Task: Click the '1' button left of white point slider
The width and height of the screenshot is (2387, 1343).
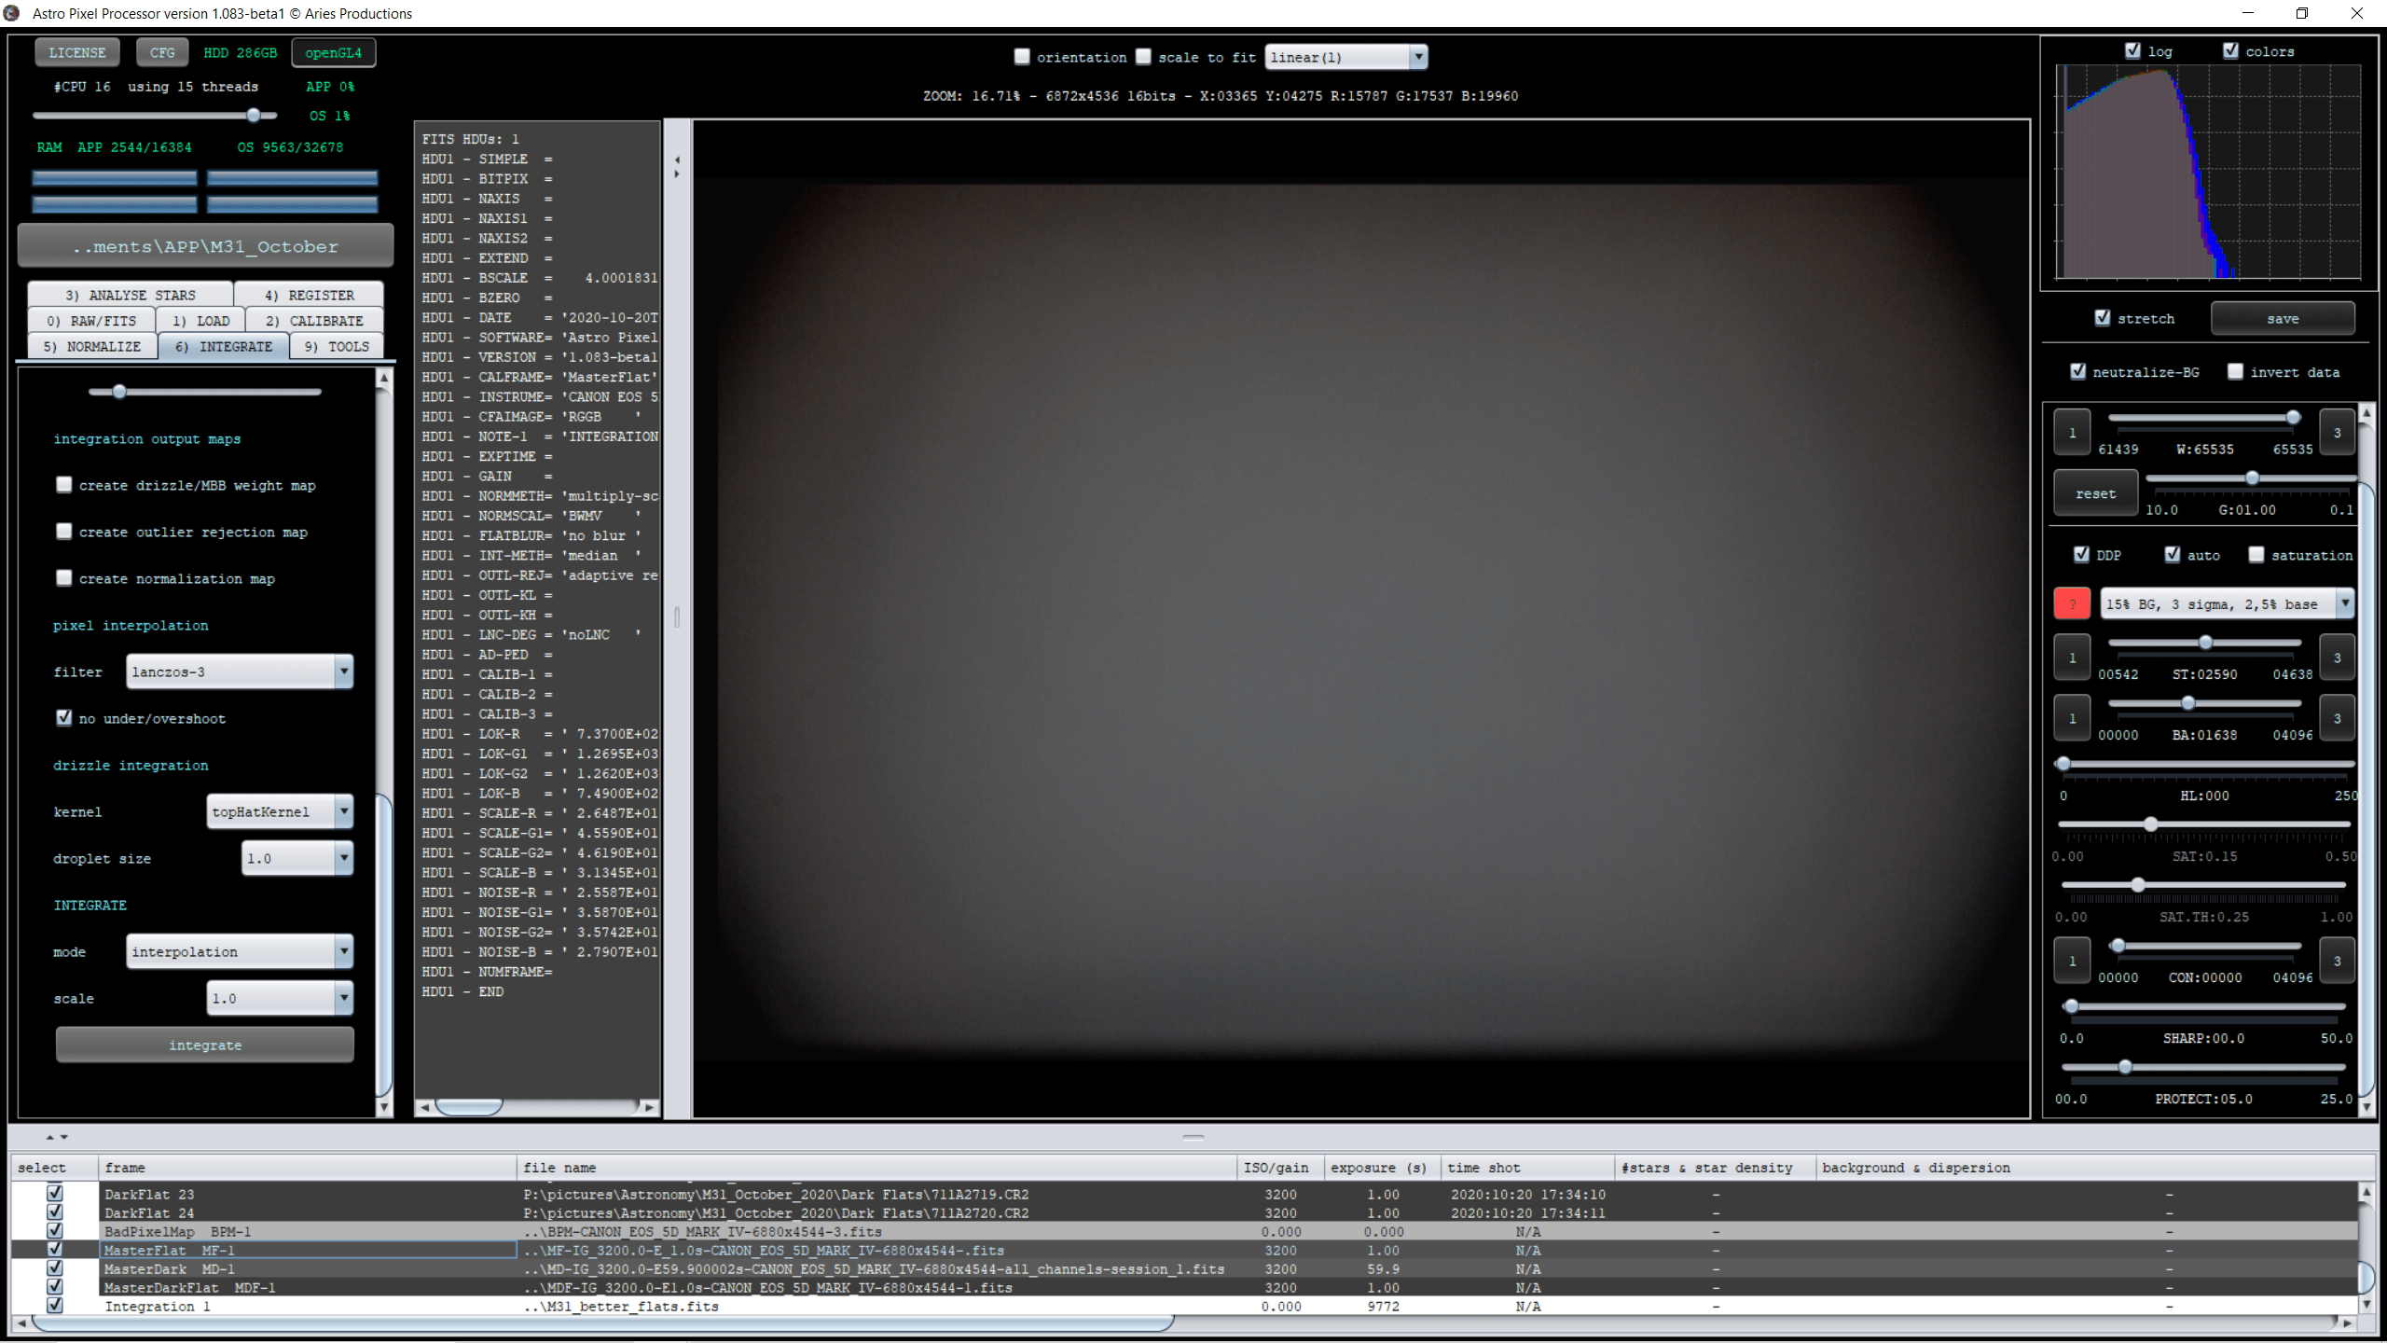Action: point(2071,433)
